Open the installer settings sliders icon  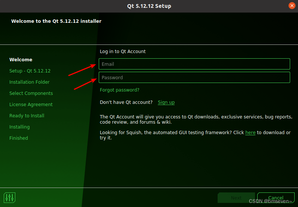(9, 198)
